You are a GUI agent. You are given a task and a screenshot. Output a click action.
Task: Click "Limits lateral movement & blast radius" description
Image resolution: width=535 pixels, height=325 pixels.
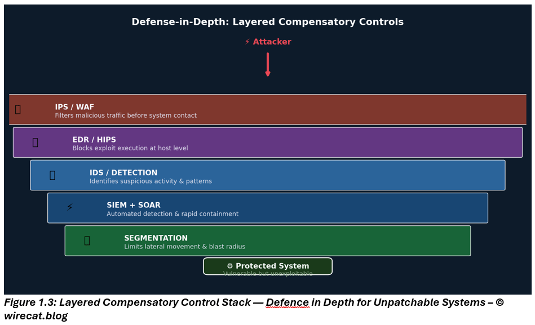coord(184,247)
